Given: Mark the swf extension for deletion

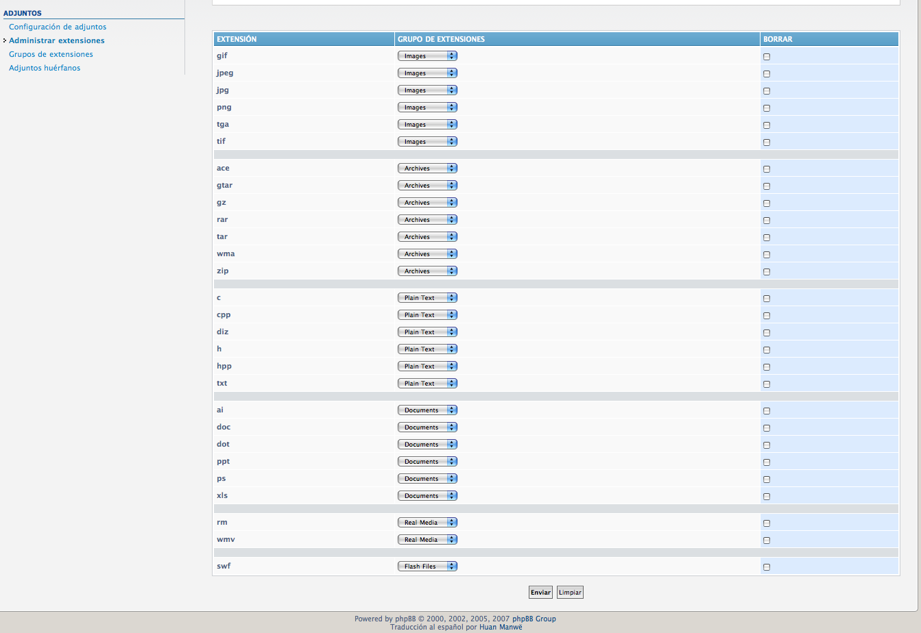Looking at the screenshot, I should (x=767, y=567).
